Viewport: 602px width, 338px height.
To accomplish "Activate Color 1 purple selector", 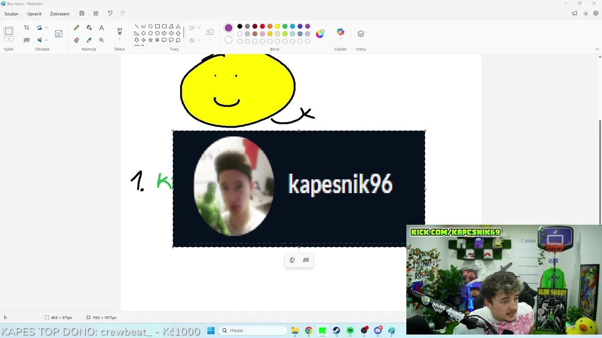I will [x=229, y=28].
